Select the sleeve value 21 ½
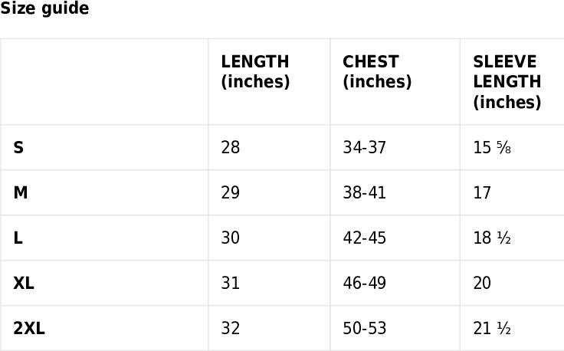 pyautogui.click(x=492, y=328)
